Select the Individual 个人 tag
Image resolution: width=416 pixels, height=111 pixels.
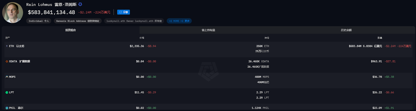pyautogui.click(x=39, y=21)
